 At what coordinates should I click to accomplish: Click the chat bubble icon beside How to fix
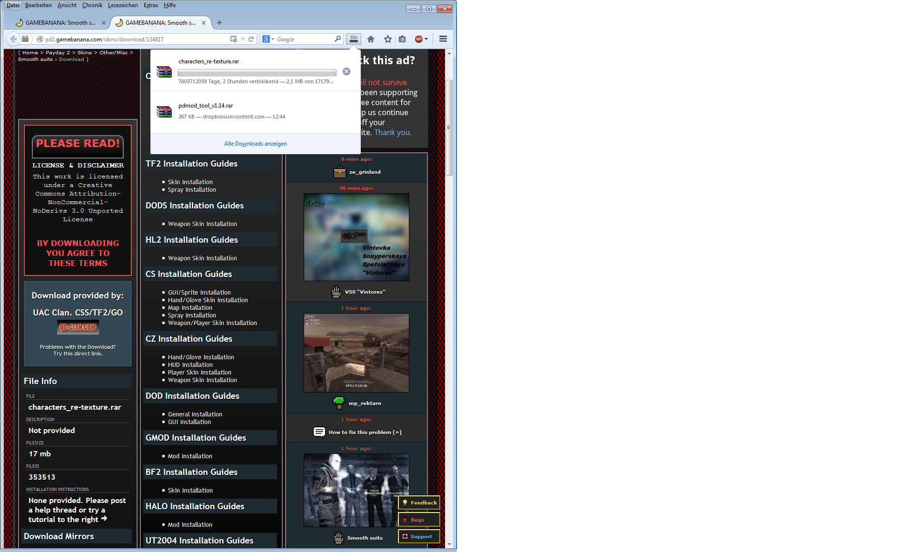tap(319, 432)
